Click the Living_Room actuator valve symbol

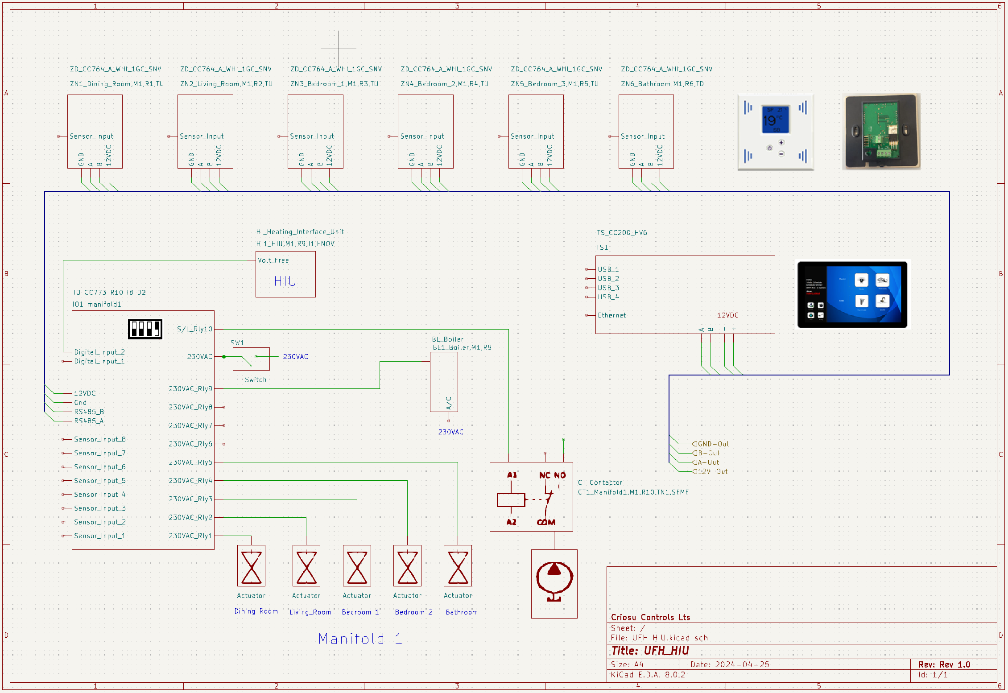coord(306,566)
